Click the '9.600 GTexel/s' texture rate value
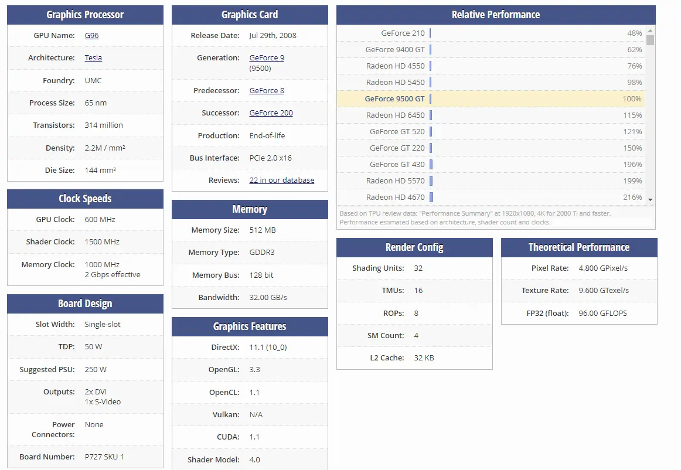 coord(604,291)
